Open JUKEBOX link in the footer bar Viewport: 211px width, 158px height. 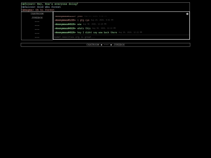coord(119,45)
